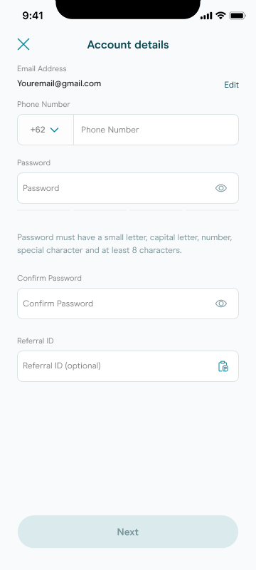Focus the Phone Number input field

156,130
